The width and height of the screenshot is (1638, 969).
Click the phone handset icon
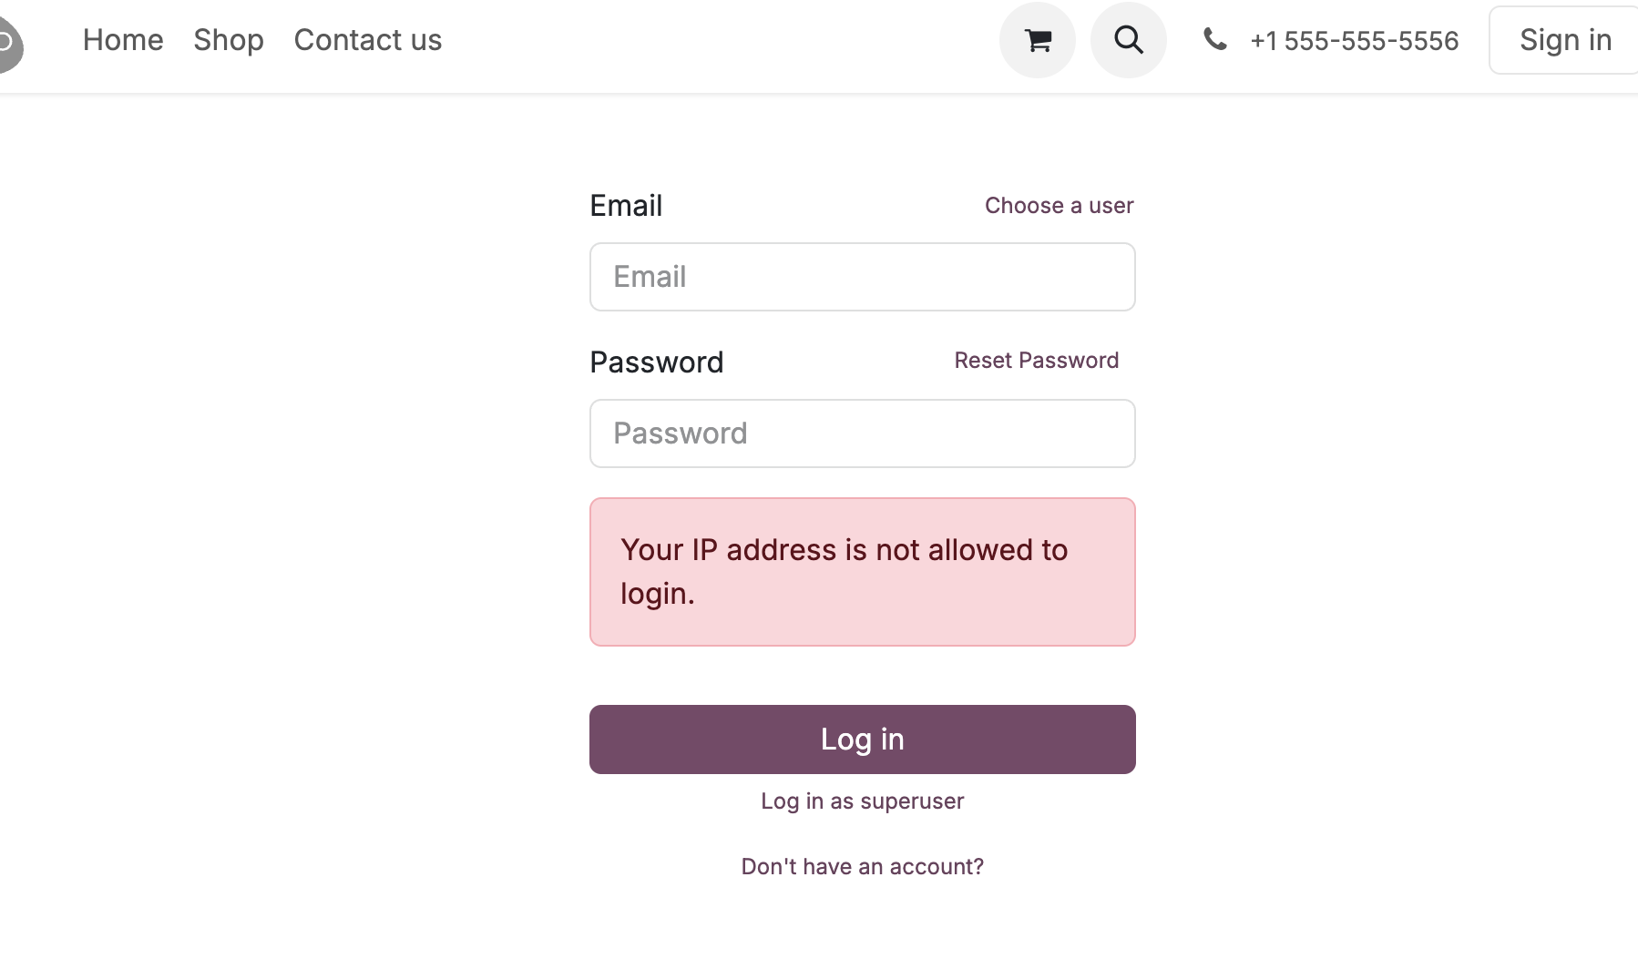pos(1215,39)
